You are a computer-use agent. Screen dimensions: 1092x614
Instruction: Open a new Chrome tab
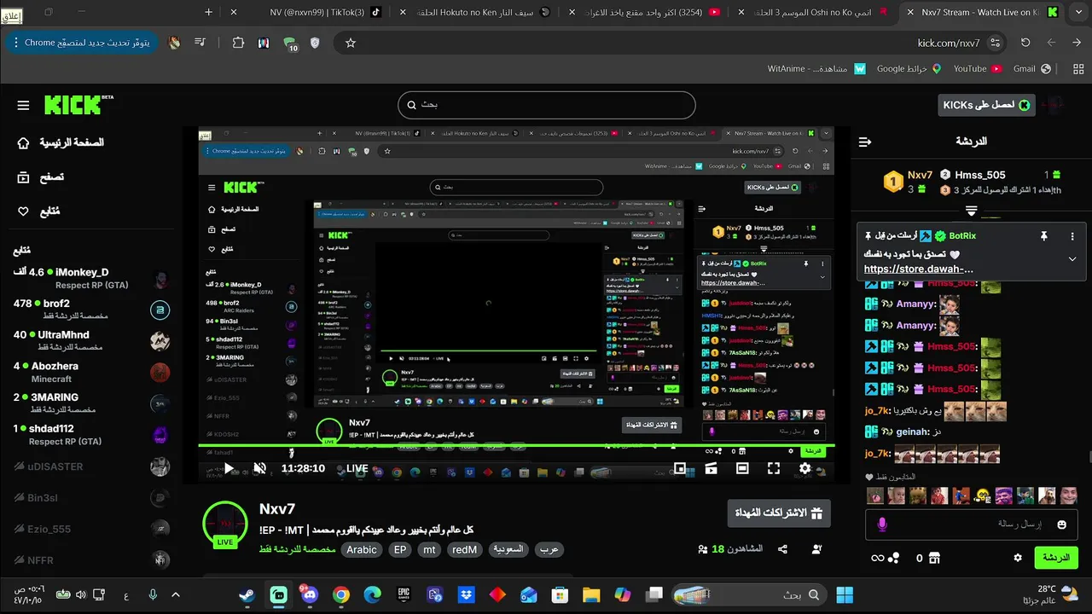209,12
